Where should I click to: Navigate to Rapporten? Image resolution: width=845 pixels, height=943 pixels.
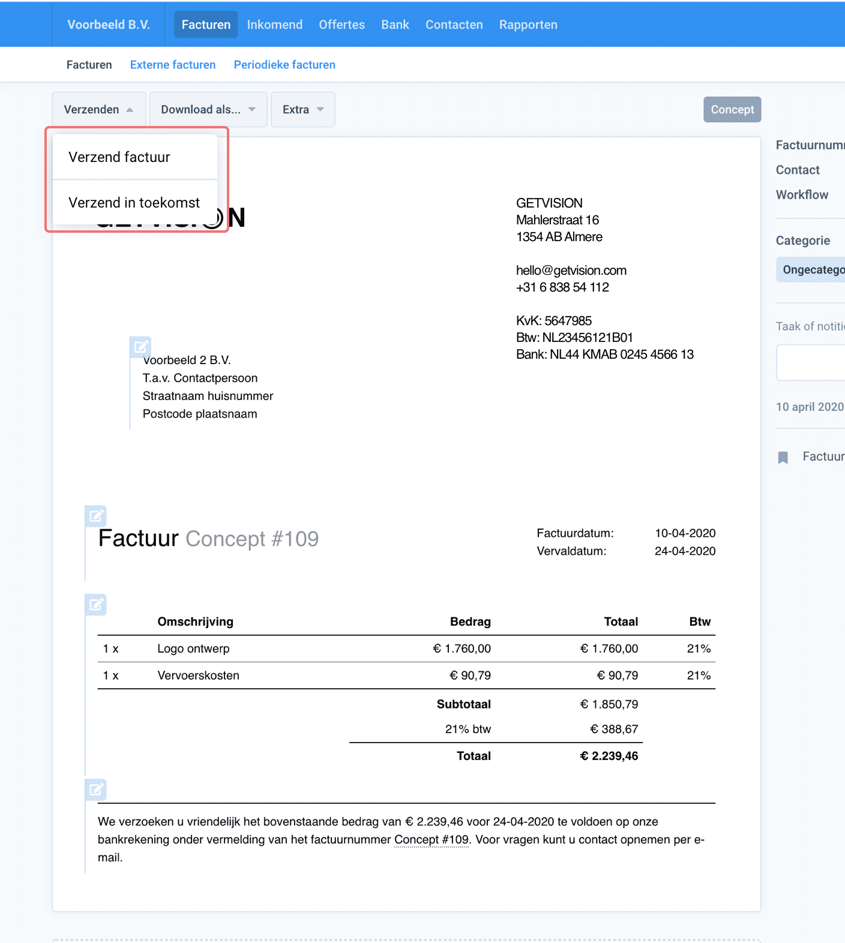click(x=528, y=25)
